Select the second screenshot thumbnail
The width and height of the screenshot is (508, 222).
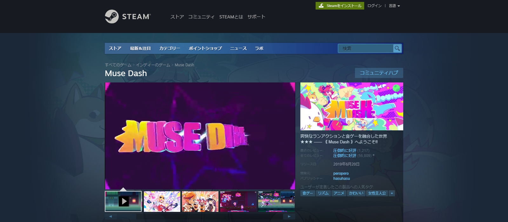(x=200, y=201)
